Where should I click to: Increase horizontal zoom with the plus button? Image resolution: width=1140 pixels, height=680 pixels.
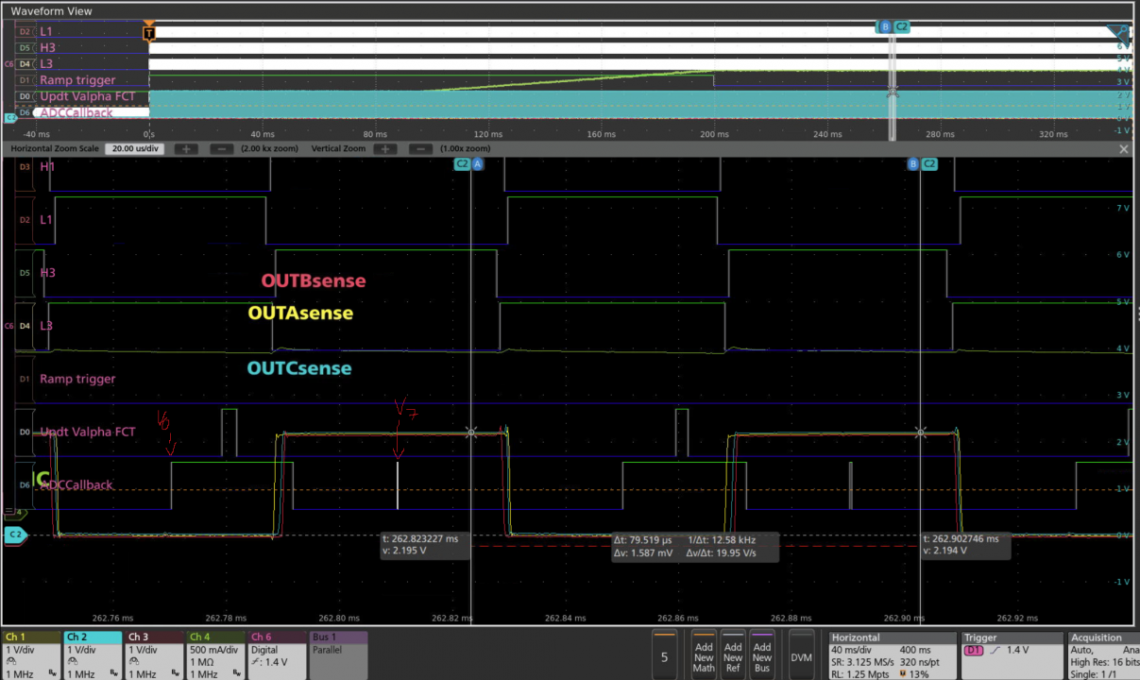click(186, 149)
